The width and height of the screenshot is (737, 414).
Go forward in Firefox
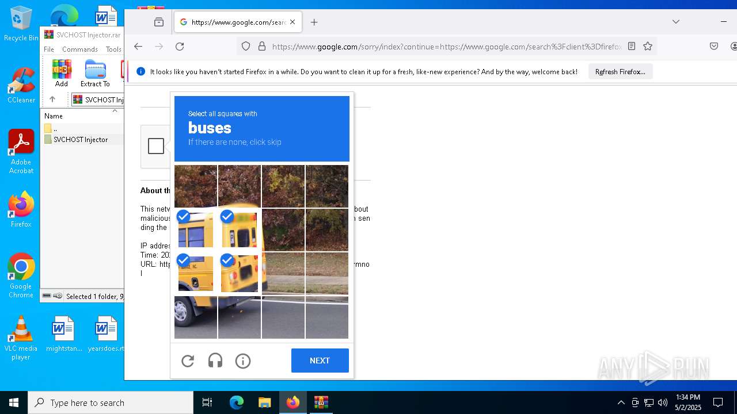click(x=159, y=47)
